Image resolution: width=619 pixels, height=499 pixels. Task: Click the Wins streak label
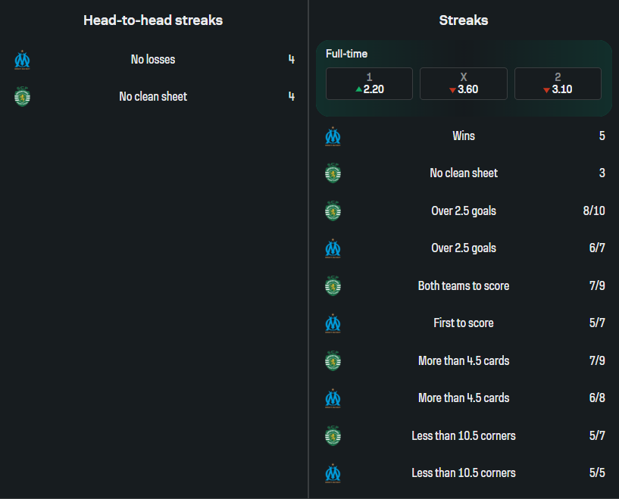pyautogui.click(x=464, y=136)
